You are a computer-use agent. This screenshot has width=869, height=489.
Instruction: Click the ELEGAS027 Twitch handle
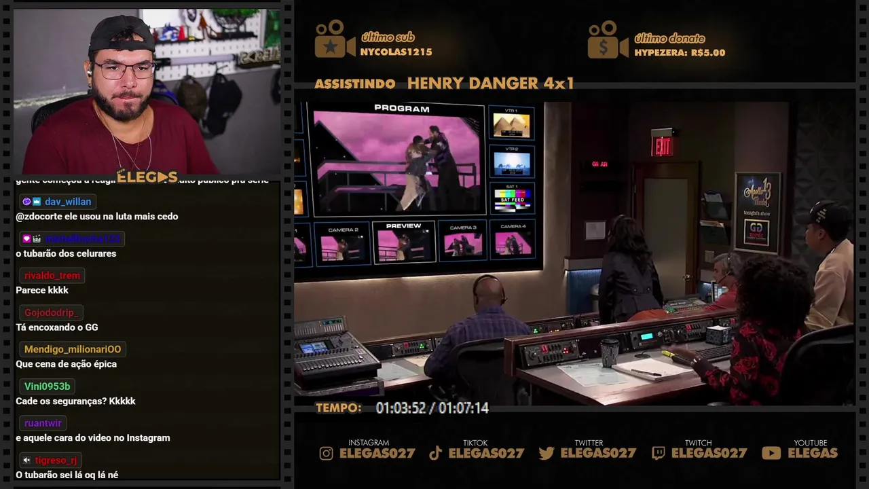709,453
